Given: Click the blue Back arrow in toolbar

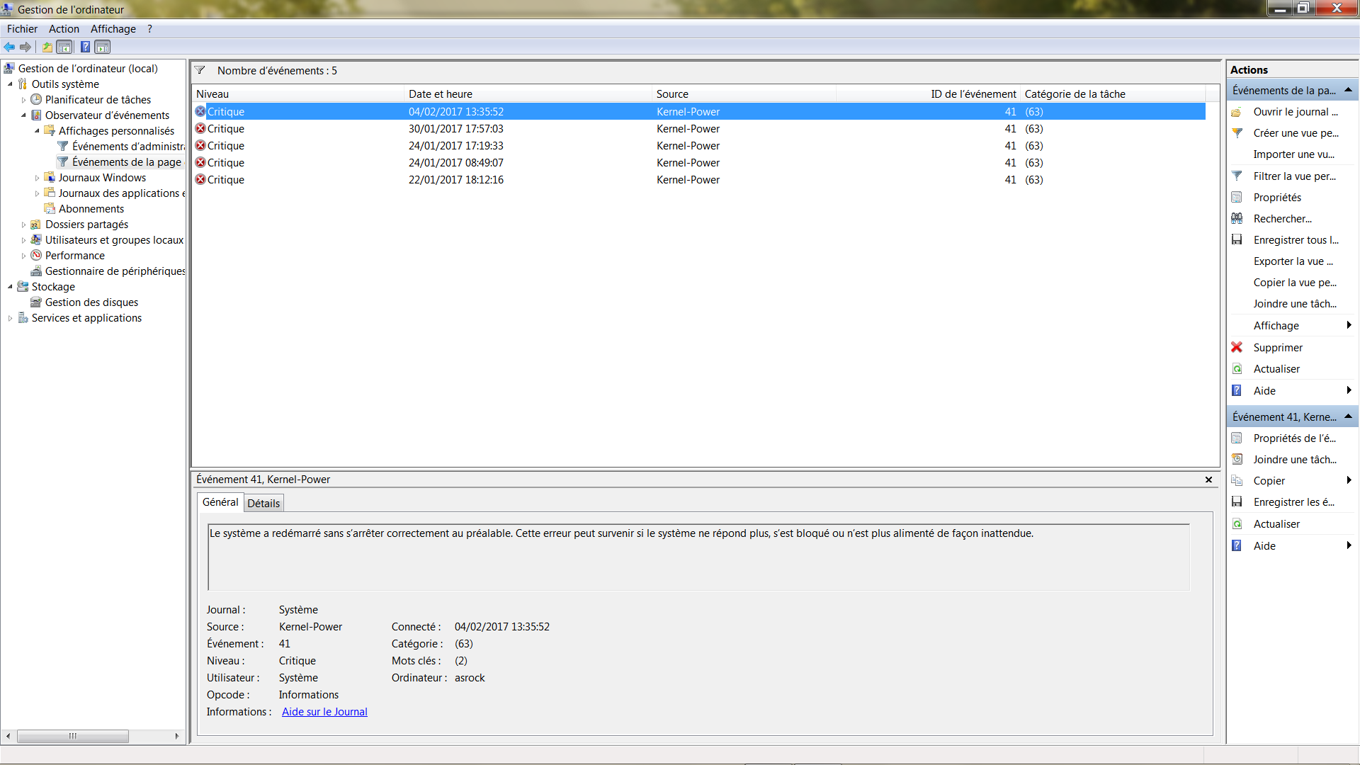Looking at the screenshot, I should click(9, 47).
